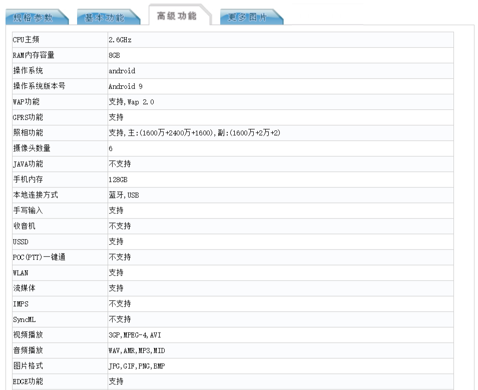
Task: Select the 操作系统版本号 label cell
Action: coord(39,87)
